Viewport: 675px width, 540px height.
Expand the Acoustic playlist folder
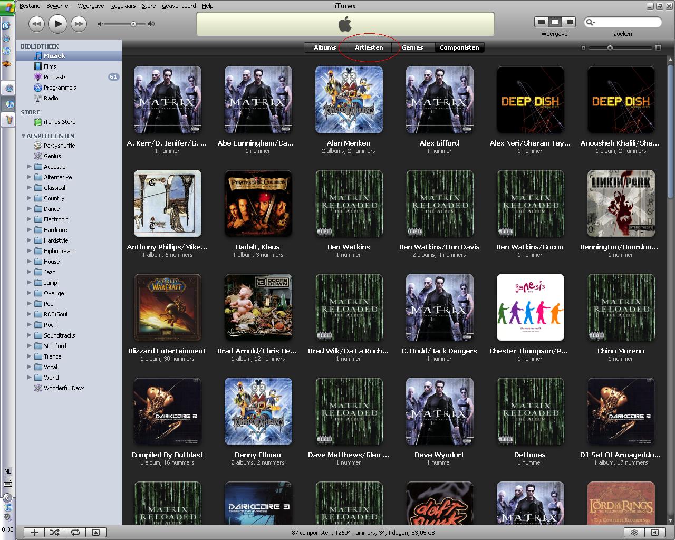pyautogui.click(x=30, y=167)
